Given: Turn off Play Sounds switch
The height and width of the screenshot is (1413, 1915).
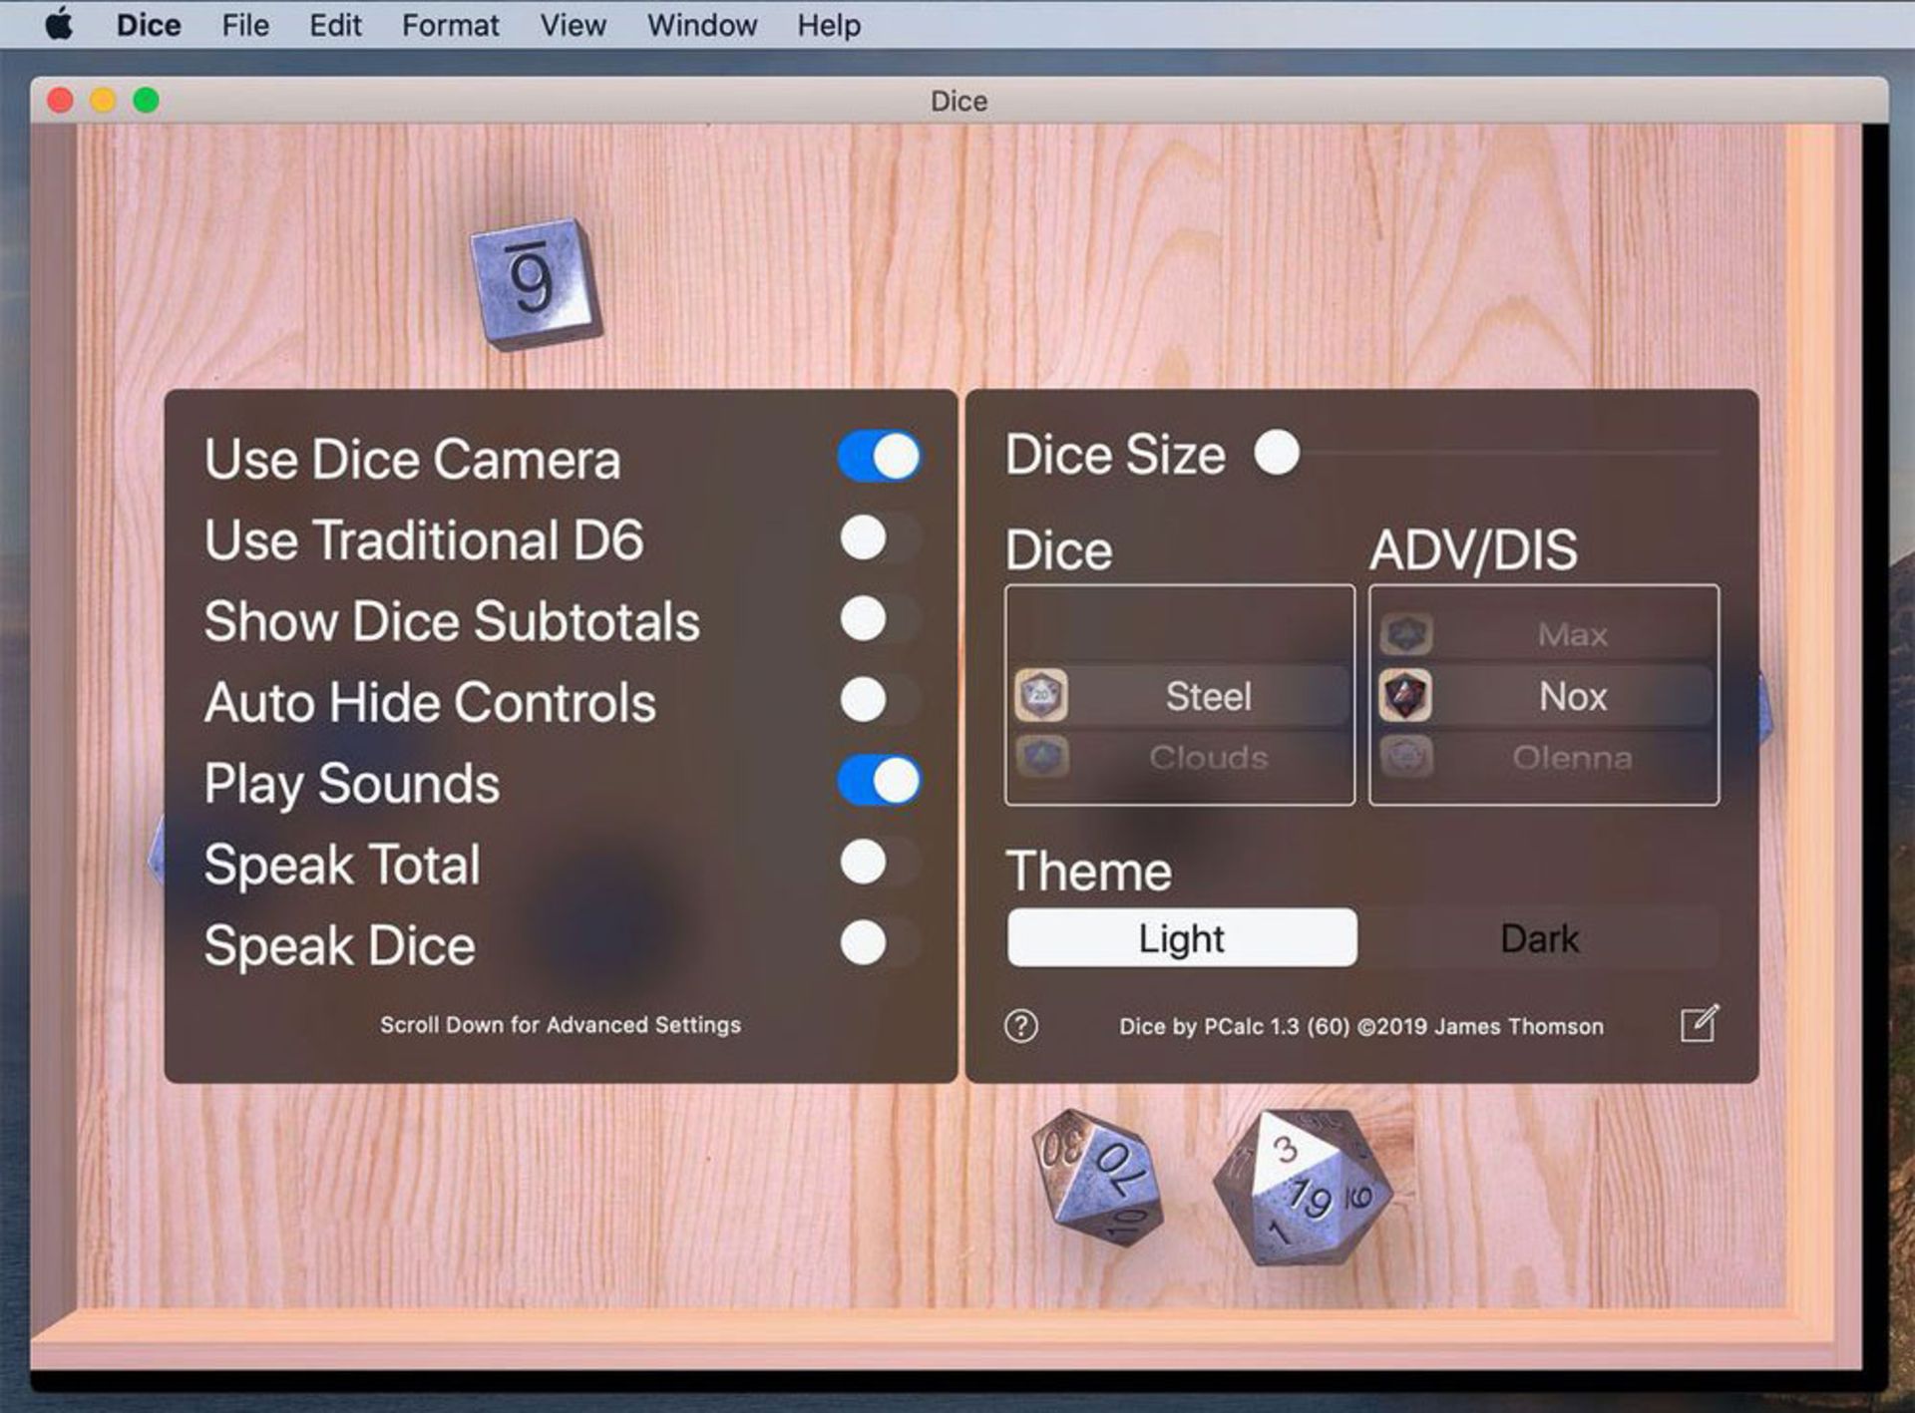Looking at the screenshot, I should [x=879, y=780].
